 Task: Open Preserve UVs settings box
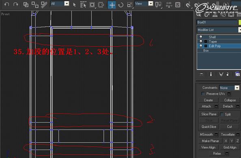click(229, 94)
